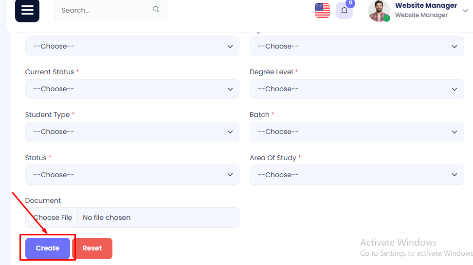Click the Create button
Viewport: 473px width, 265px height.
point(48,248)
